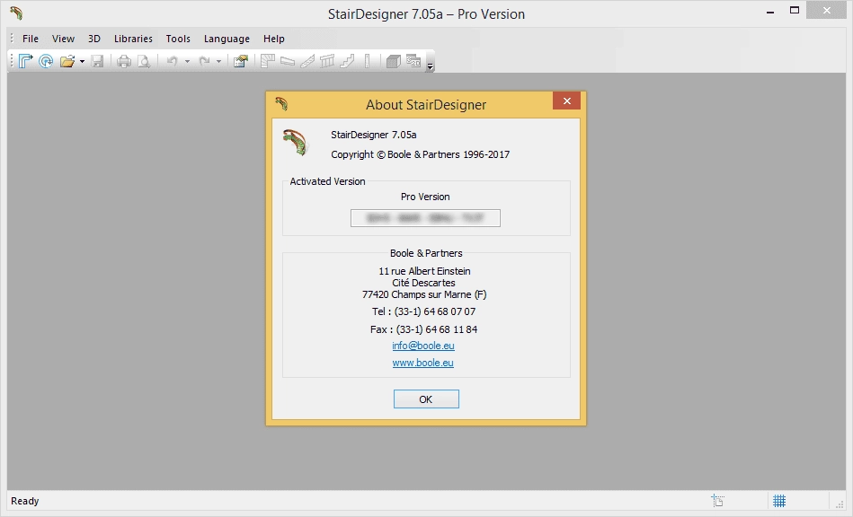This screenshot has width=853, height=517.
Task: Click the grid icon in status bar
Action: [x=779, y=501]
